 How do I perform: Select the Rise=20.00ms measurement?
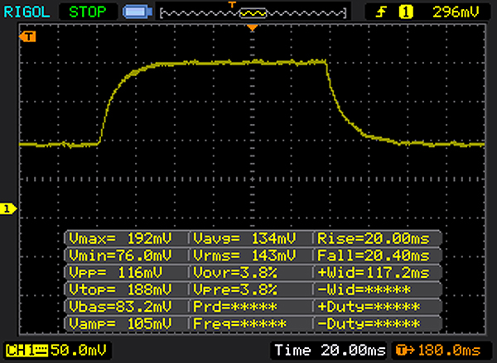tap(374, 238)
